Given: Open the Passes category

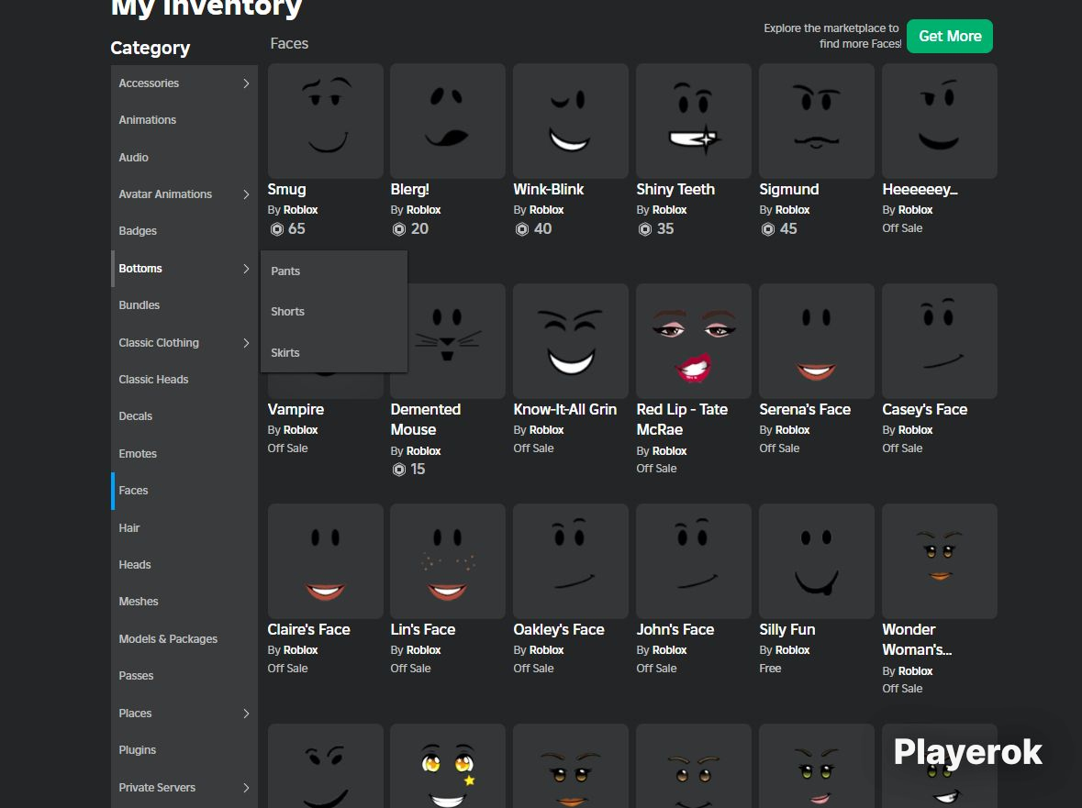Looking at the screenshot, I should [184, 676].
